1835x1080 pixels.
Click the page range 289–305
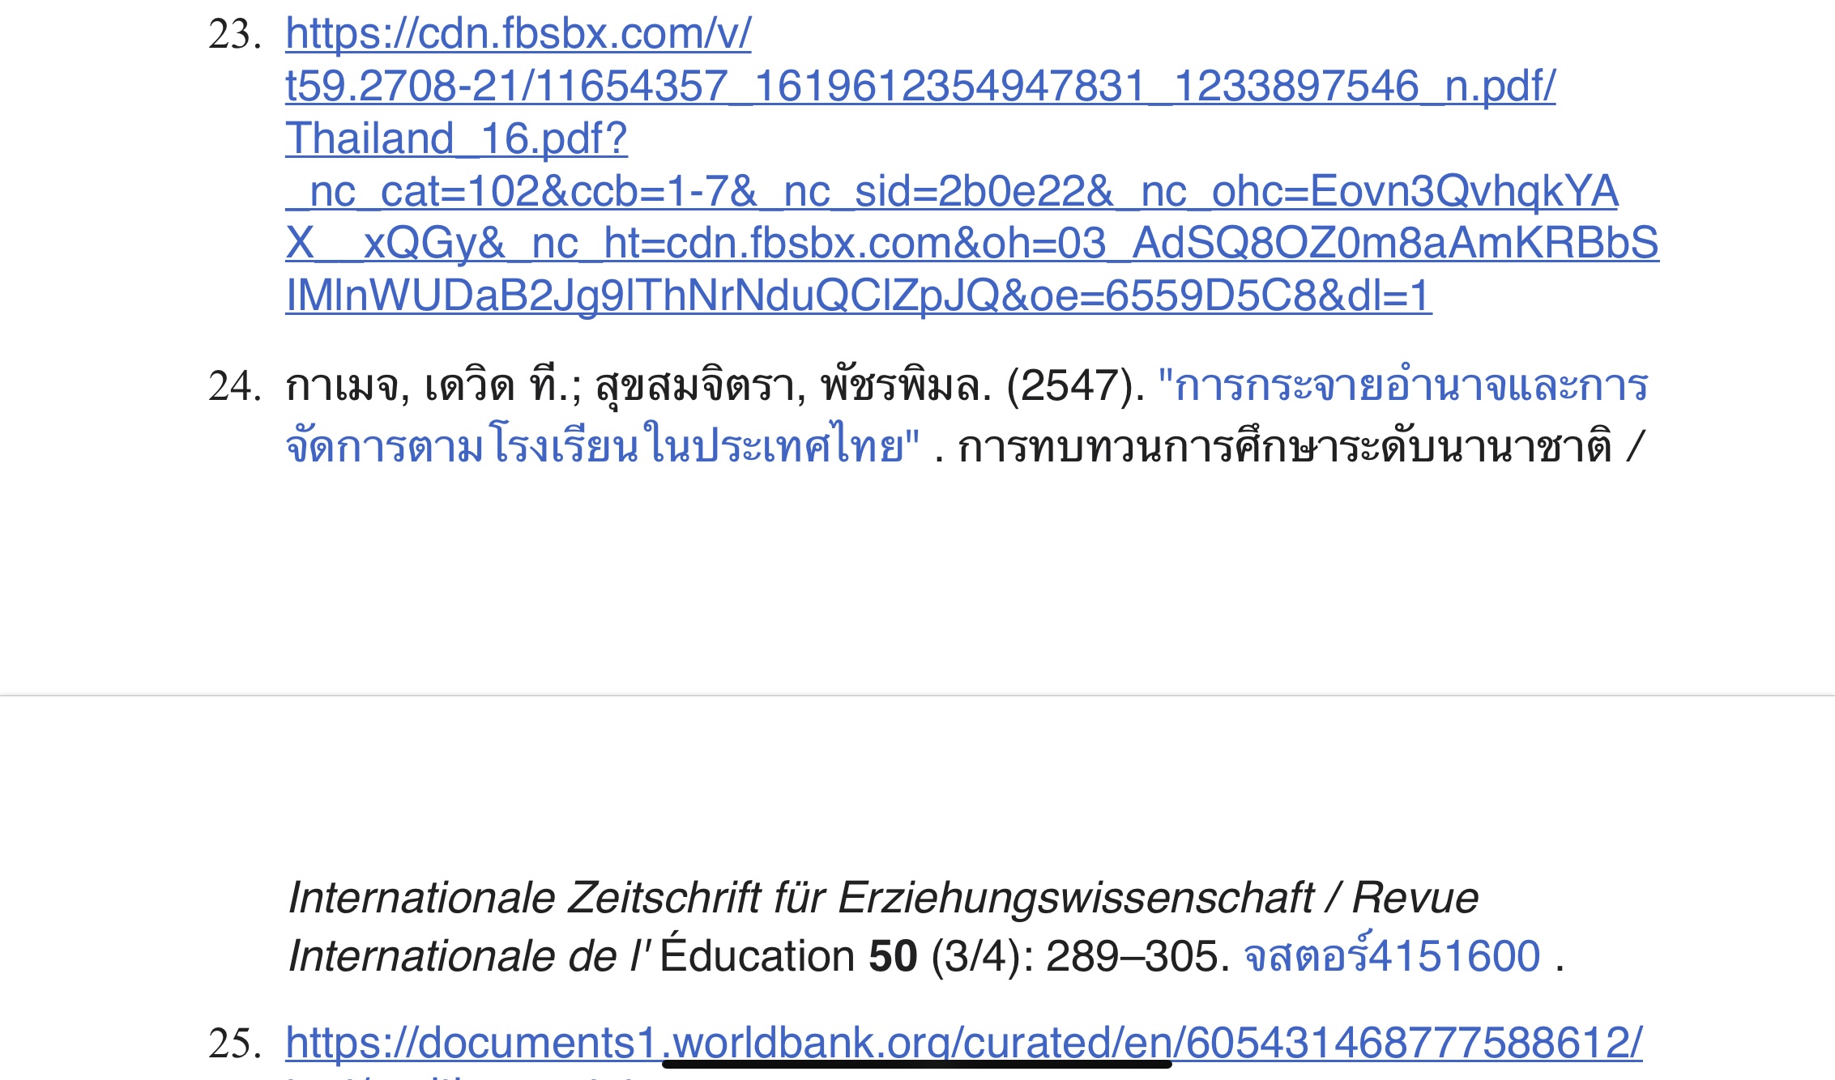1132,956
